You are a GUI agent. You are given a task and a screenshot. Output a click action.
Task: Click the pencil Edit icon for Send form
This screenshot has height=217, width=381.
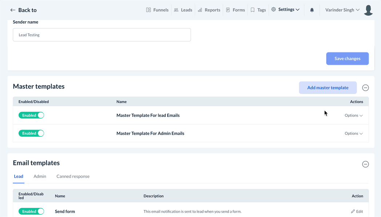click(x=353, y=212)
